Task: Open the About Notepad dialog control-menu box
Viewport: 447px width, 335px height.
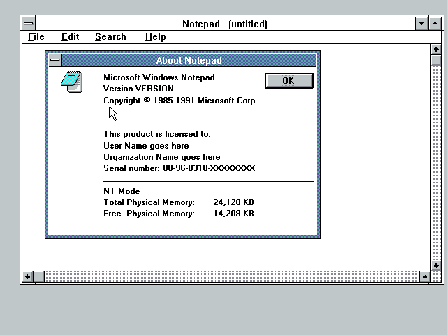Action: click(x=55, y=60)
